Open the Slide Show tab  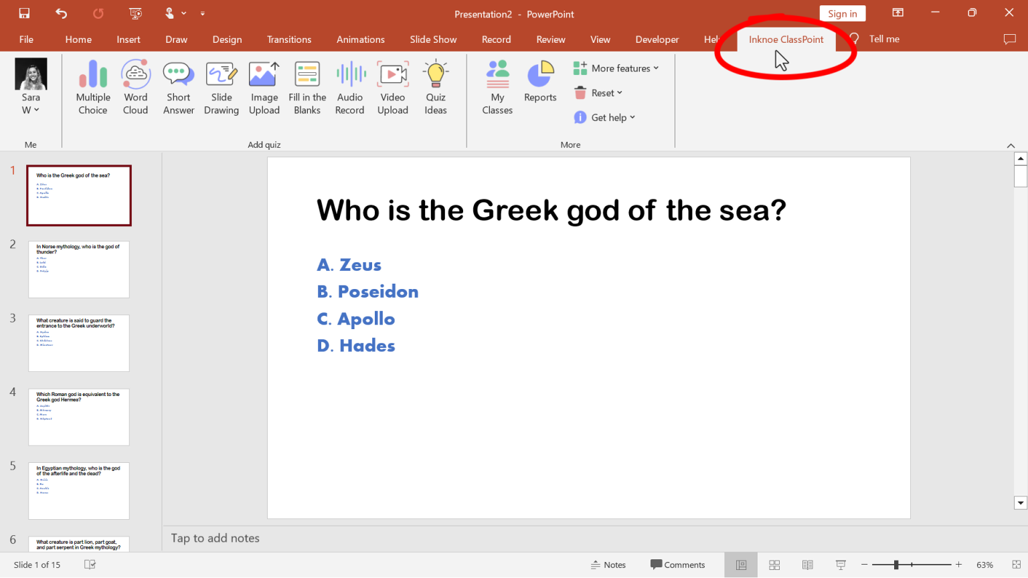coord(433,39)
